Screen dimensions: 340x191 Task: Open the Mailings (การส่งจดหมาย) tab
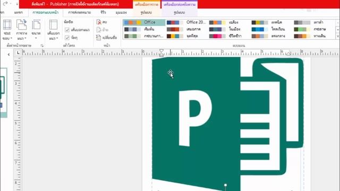coord(80,12)
